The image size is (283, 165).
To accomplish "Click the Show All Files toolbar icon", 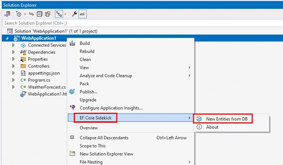I will pyautogui.click(x=48, y=14).
